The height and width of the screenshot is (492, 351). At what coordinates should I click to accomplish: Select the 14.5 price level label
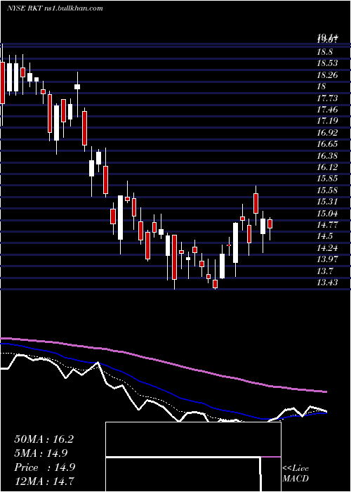(325, 236)
